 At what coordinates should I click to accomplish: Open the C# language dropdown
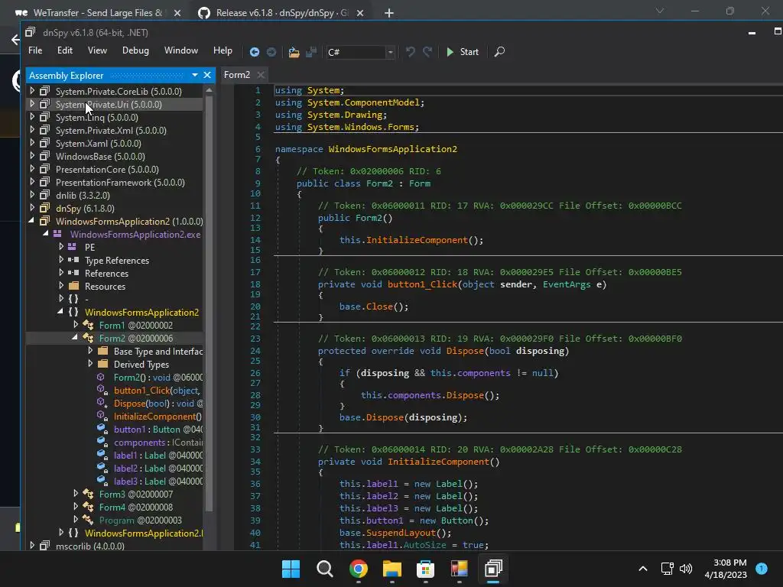tap(390, 52)
